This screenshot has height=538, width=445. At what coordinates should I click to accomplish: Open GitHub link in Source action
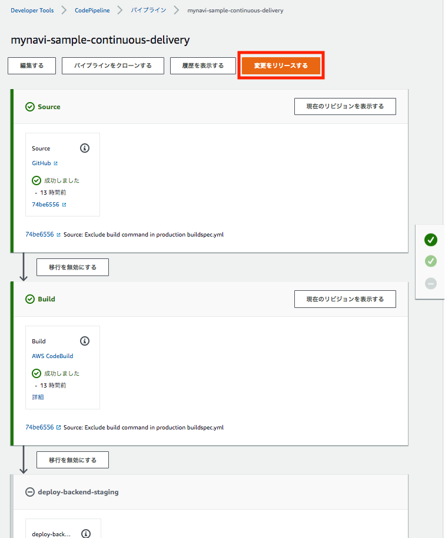coord(41,163)
